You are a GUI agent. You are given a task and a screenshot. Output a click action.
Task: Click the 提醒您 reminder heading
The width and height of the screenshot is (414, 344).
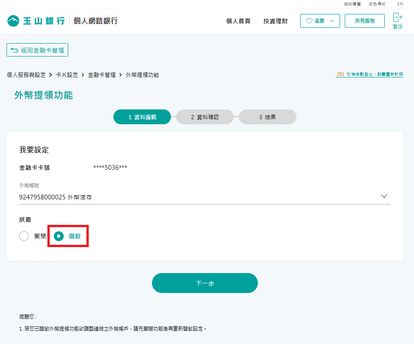pyautogui.click(x=28, y=317)
